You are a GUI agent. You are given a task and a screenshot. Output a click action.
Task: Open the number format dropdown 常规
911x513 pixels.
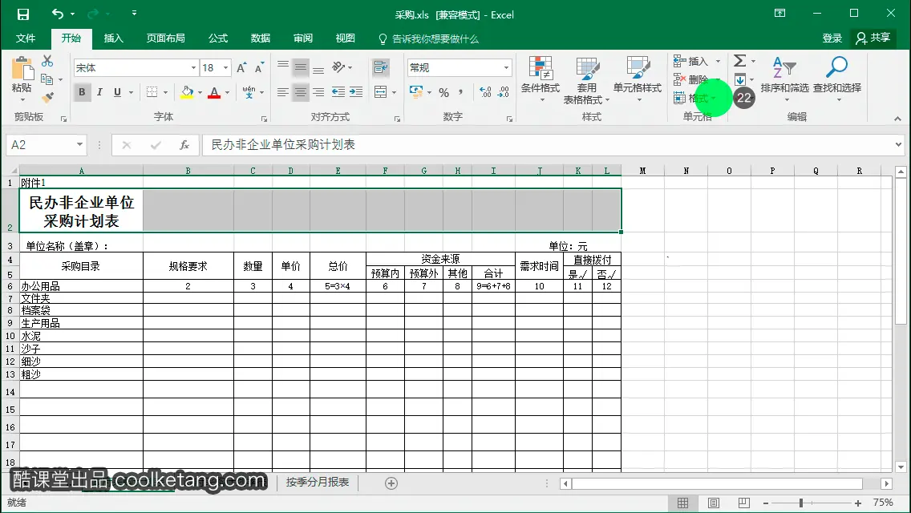506,68
